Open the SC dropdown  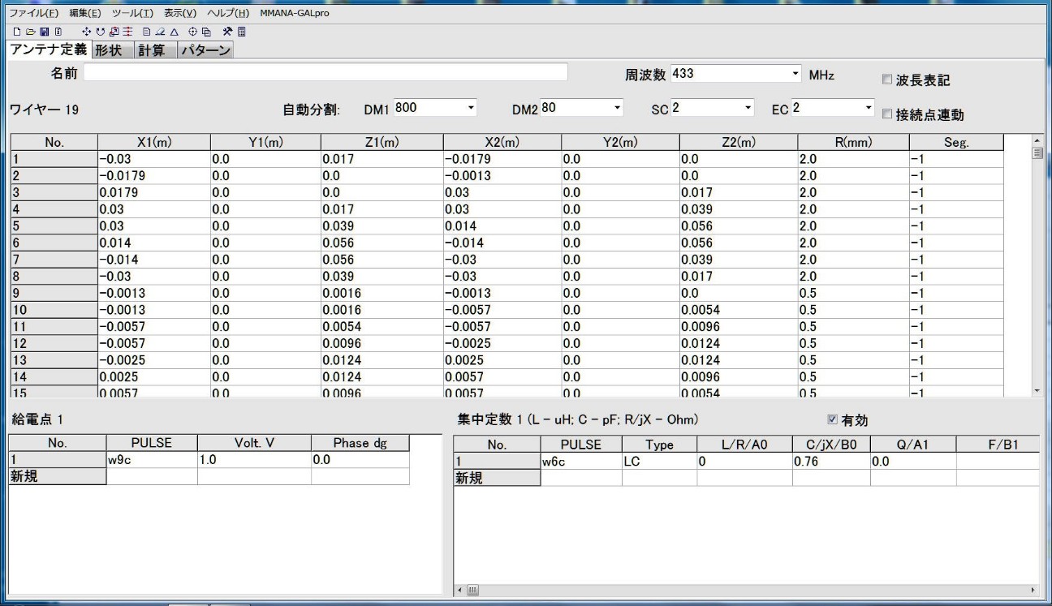coord(748,108)
